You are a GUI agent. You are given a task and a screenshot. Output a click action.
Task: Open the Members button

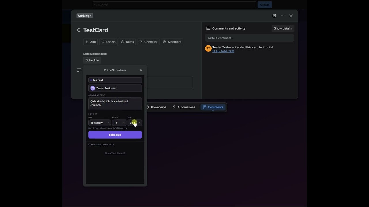pyautogui.click(x=172, y=42)
